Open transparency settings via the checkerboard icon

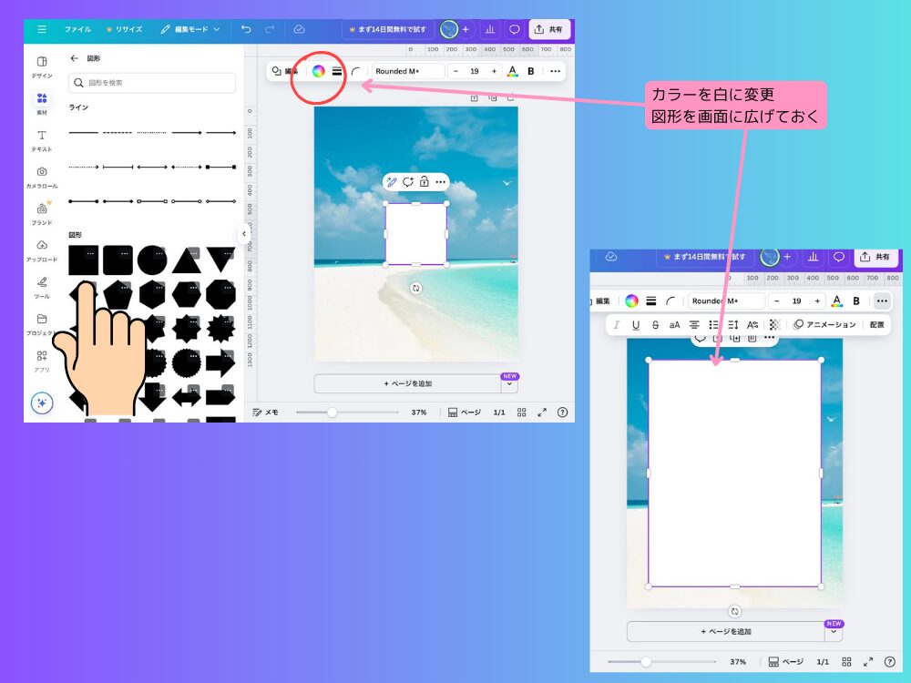pyautogui.click(x=775, y=323)
